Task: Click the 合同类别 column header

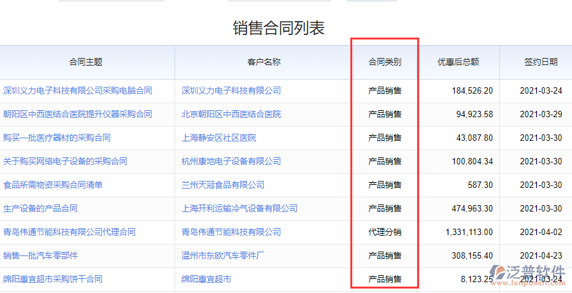Action: 385,62
